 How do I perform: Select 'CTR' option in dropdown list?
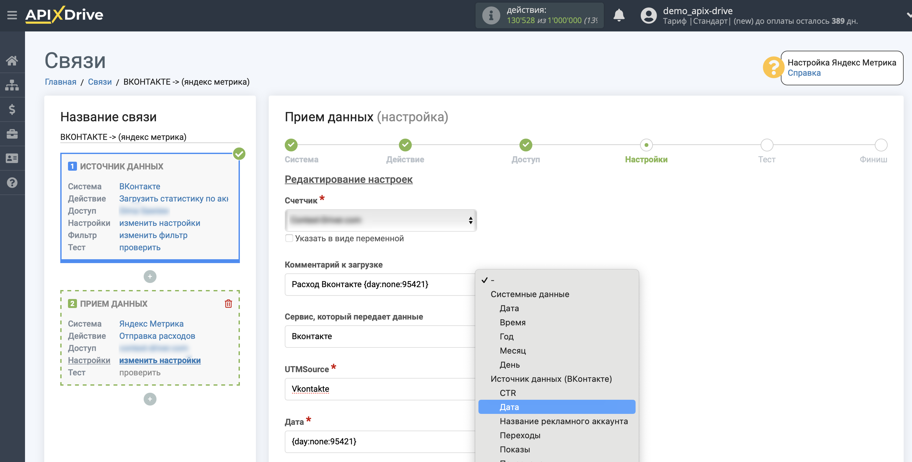[x=557, y=393]
